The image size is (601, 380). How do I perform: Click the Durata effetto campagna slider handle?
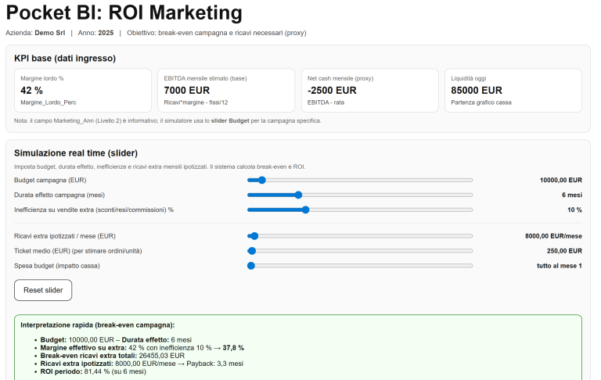pyautogui.click(x=298, y=195)
